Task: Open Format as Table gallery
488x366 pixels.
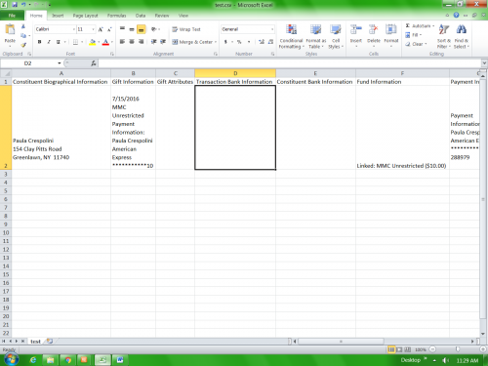Action: [315, 36]
